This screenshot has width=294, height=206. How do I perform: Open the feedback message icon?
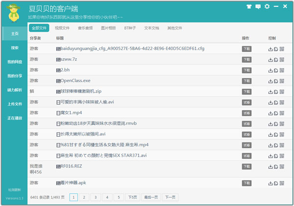(x=258, y=6)
